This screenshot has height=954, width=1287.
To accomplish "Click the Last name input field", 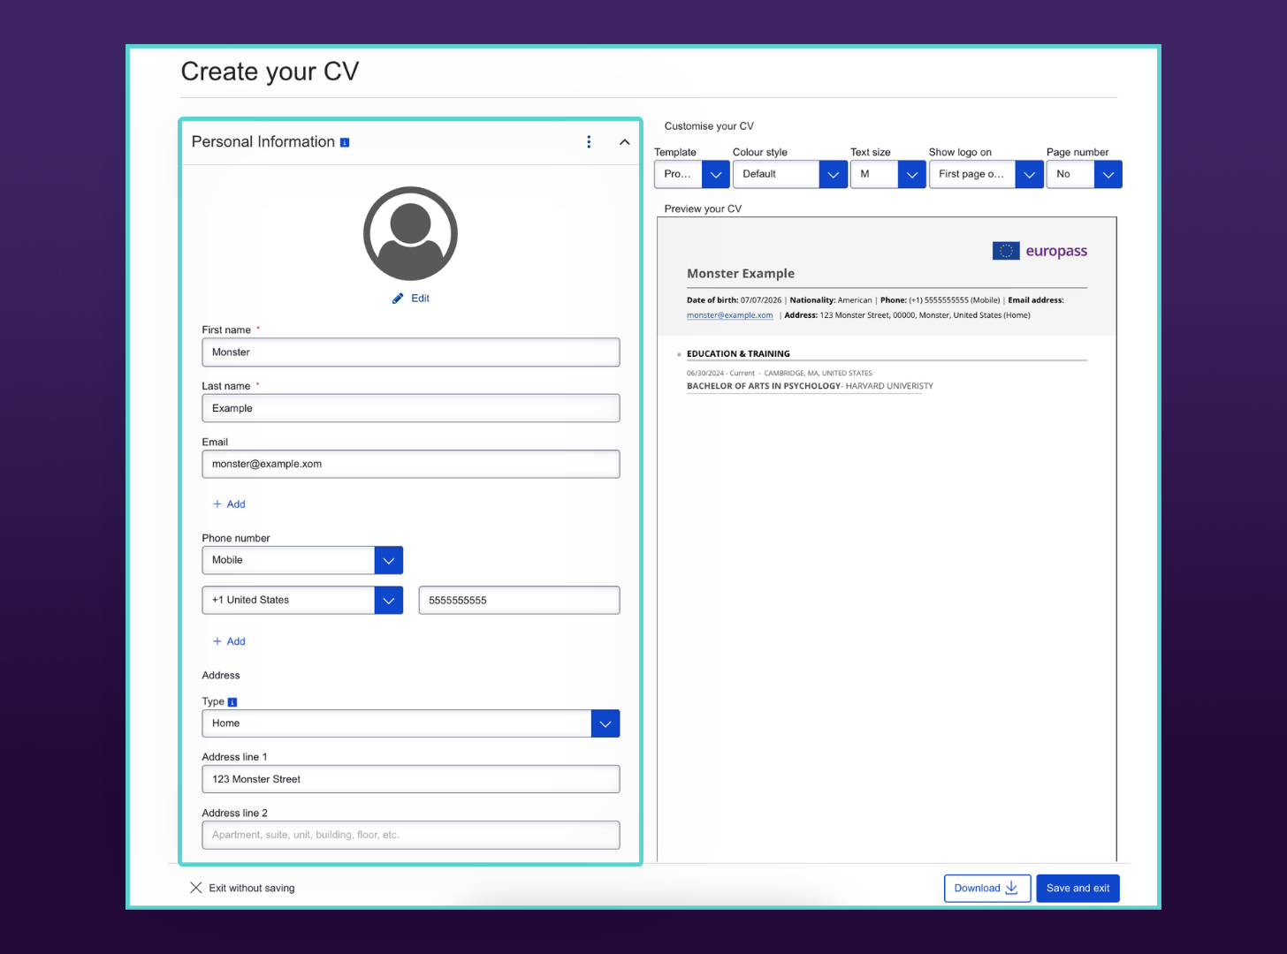I will (x=411, y=408).
